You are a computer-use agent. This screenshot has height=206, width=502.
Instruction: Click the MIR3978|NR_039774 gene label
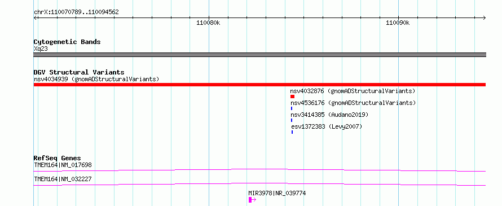(277, 193)
